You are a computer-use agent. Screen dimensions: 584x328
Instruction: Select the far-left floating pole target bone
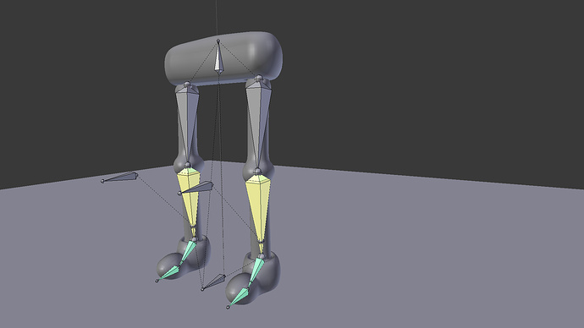click(120, 177)
